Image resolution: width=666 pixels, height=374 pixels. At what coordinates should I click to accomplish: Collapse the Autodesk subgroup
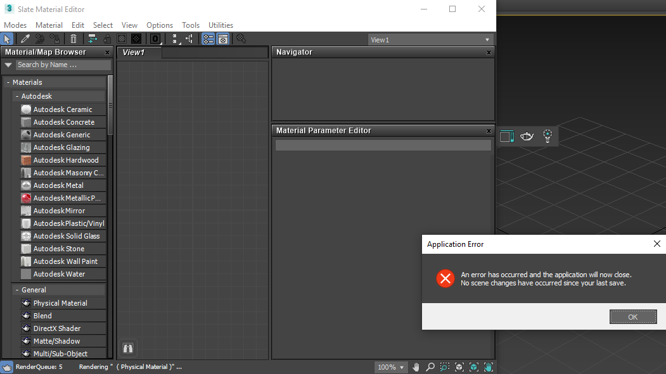tap(17, 96)
